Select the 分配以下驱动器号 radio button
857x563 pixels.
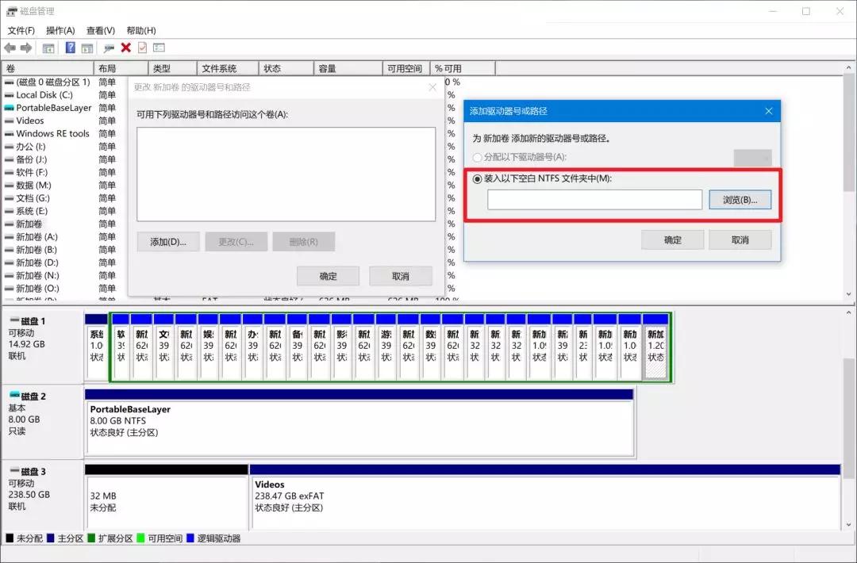[477, 157]
